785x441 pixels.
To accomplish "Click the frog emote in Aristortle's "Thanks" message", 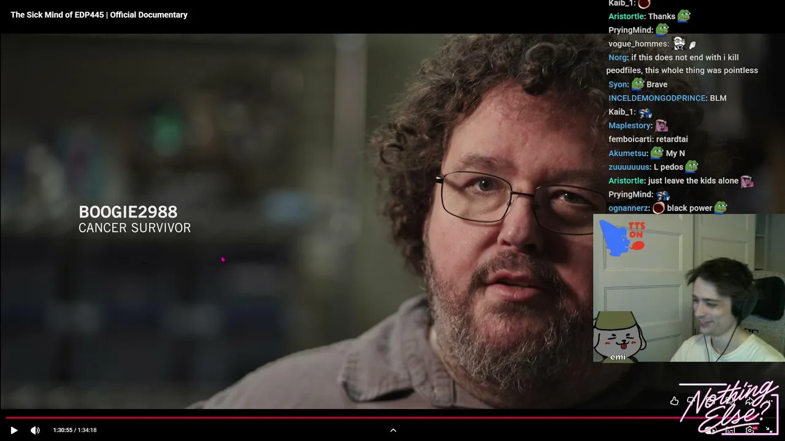I will click(x=684, y=16).
